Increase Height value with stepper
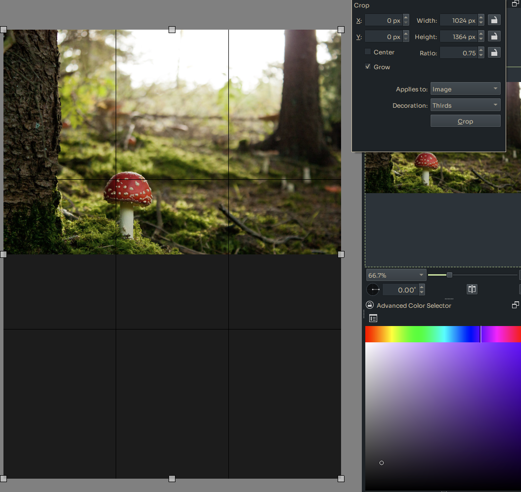 pyautogui.click(x=481, y=34)
